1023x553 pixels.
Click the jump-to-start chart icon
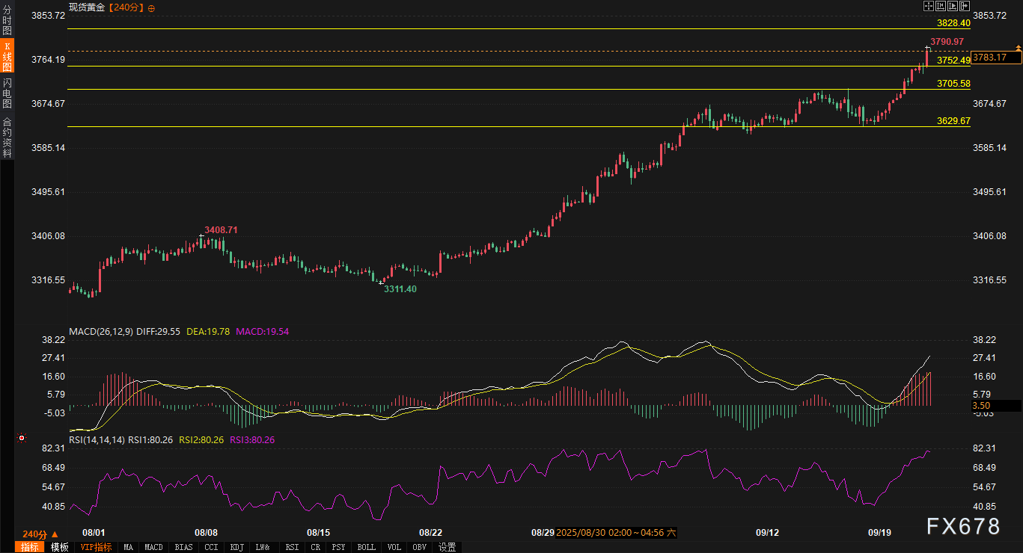pyautogui.click(x=941, y=5)
